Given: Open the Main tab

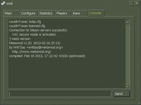Looking at the screenshot, I should [12, 13].
